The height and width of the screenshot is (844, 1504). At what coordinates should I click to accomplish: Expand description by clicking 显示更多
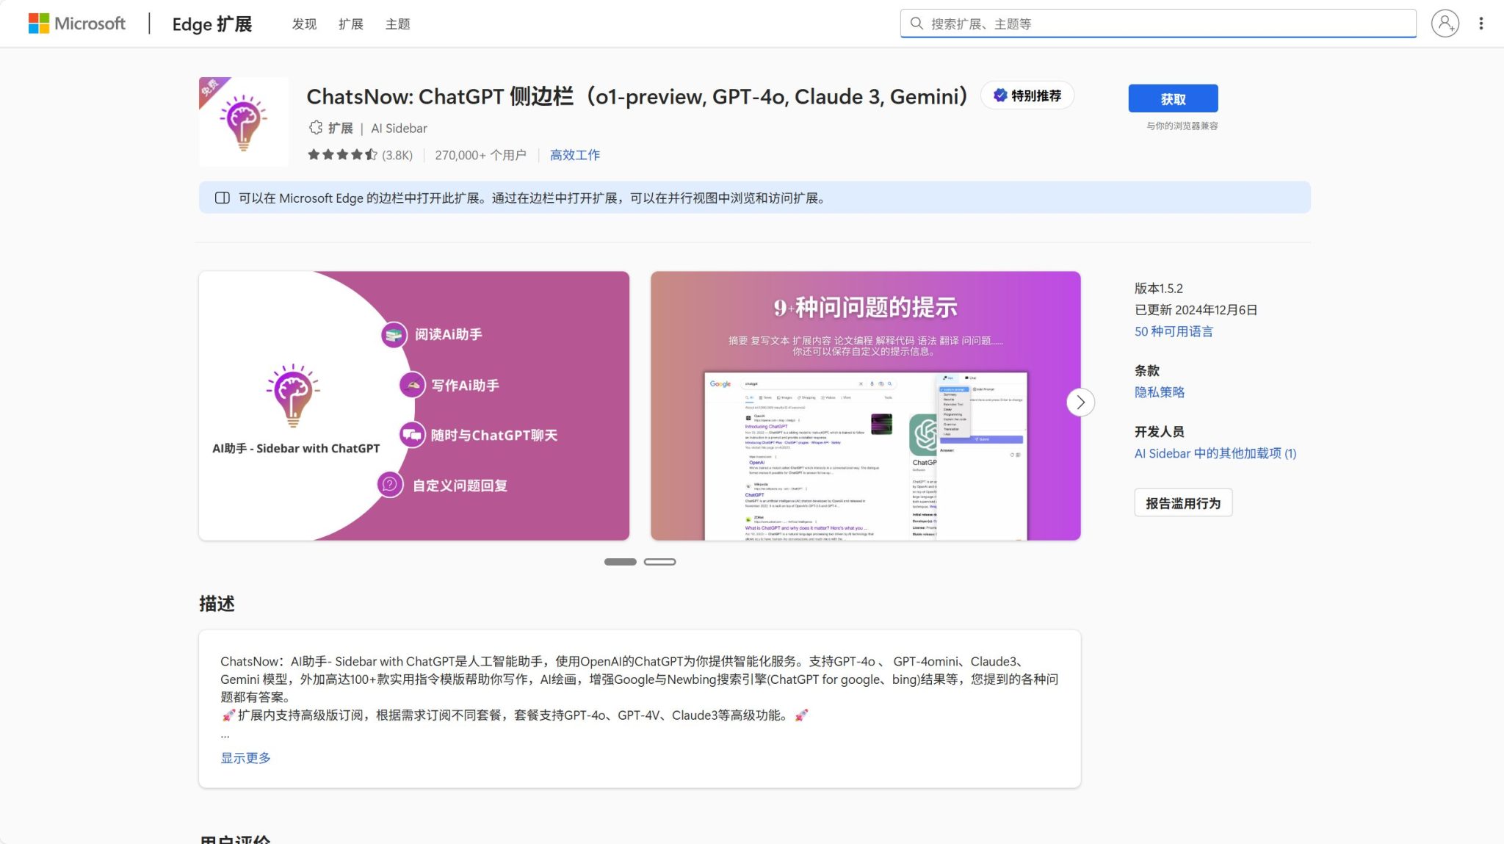tap(245, 757)
